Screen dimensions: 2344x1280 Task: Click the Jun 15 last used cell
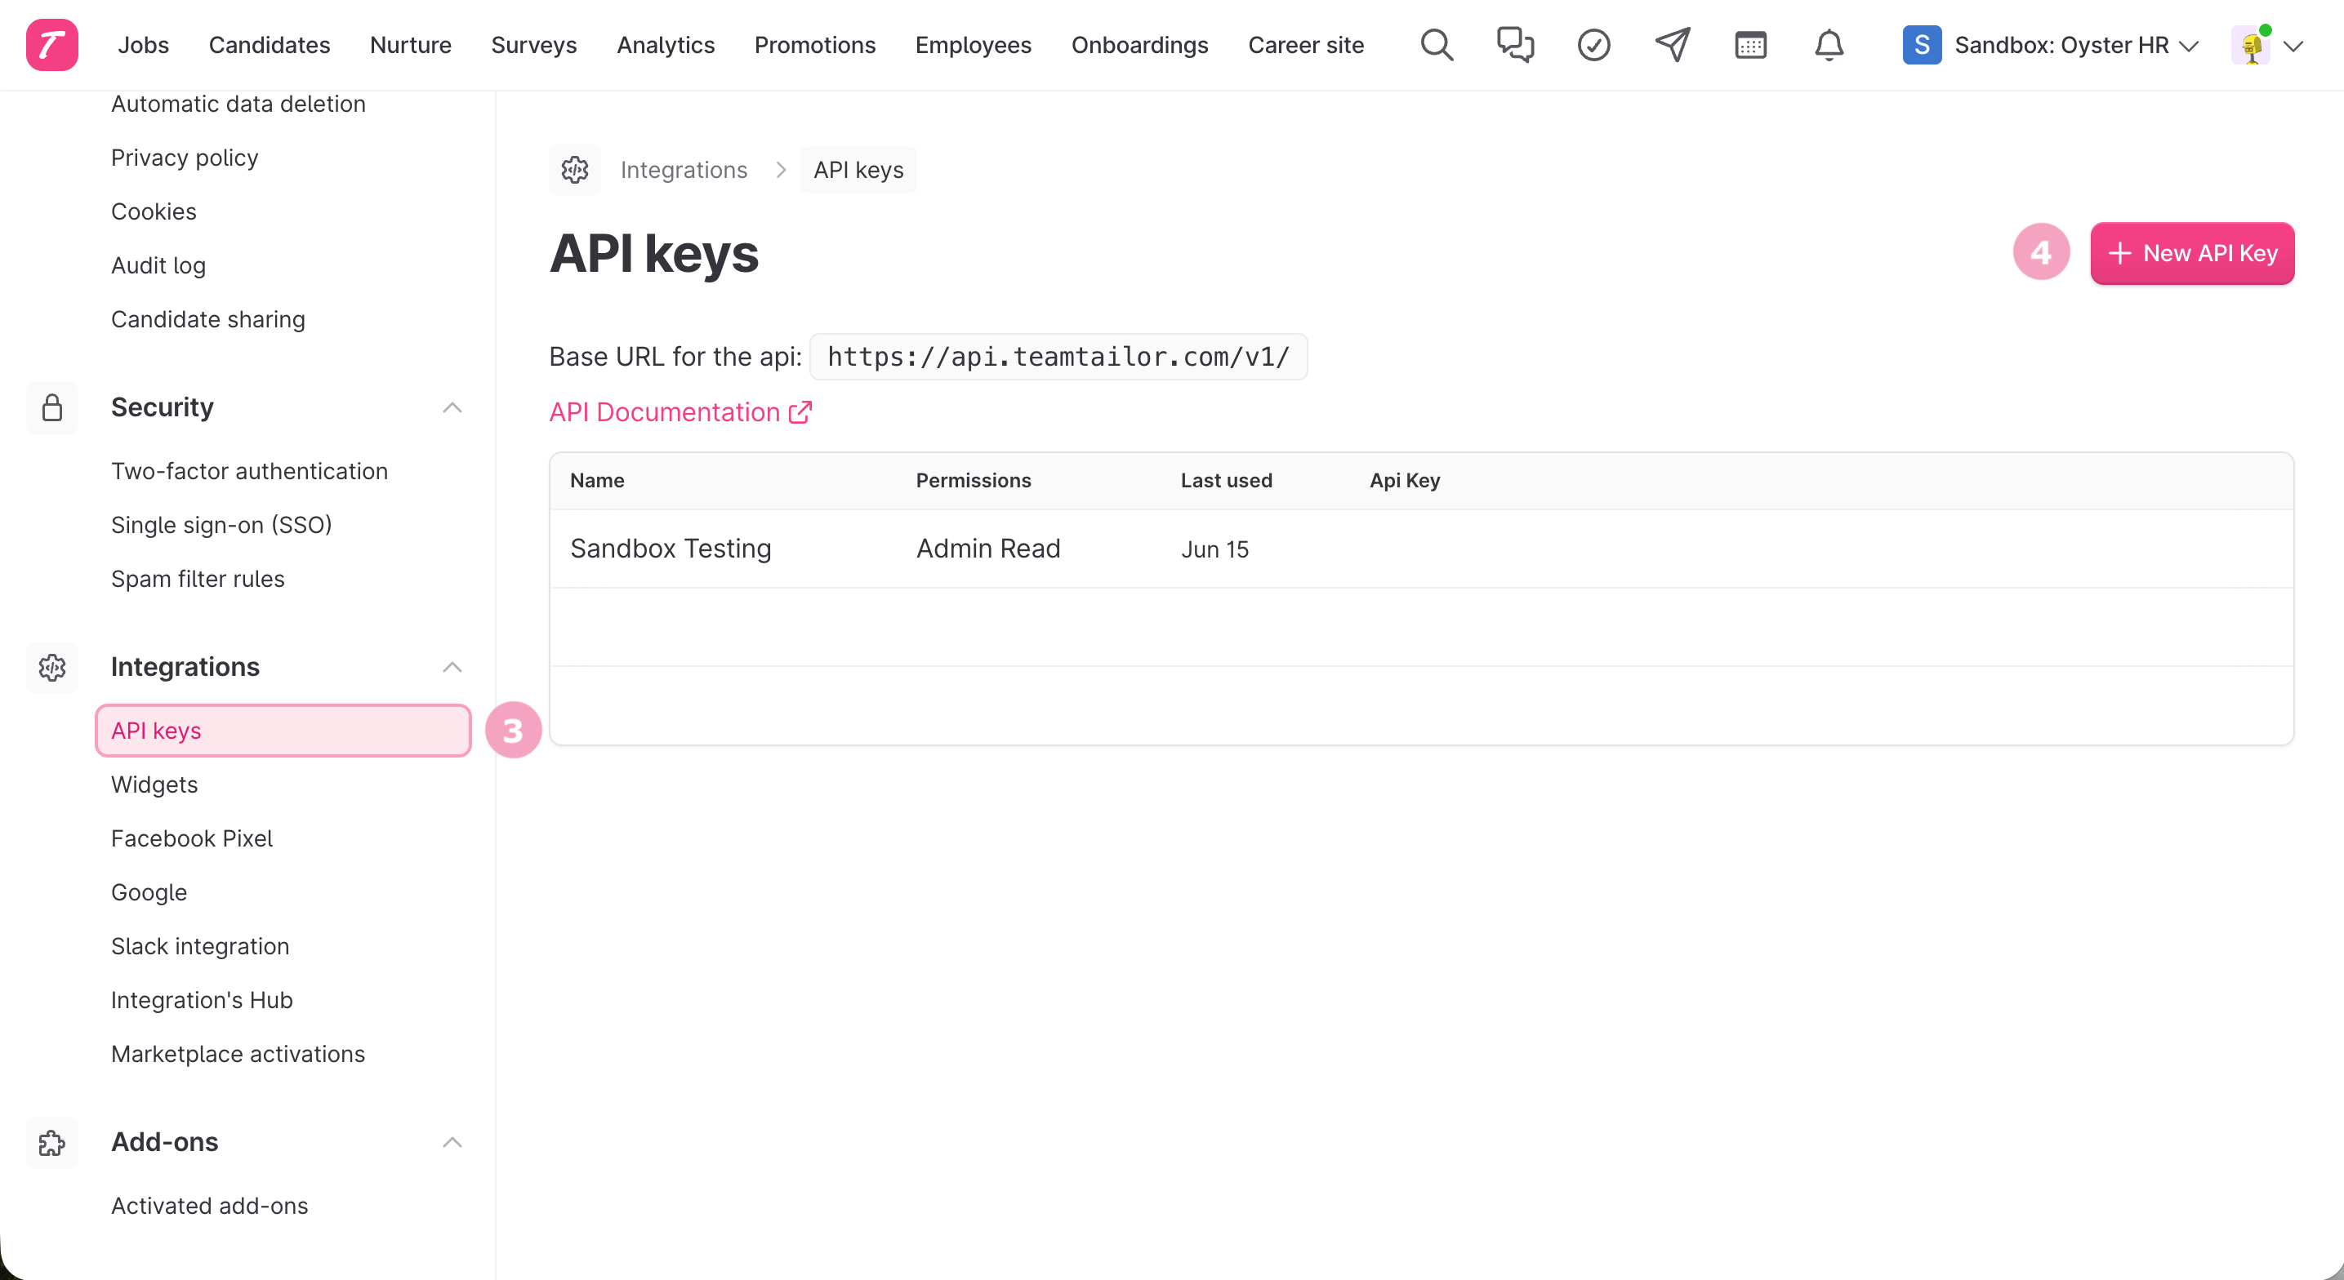coord(1214,549)
